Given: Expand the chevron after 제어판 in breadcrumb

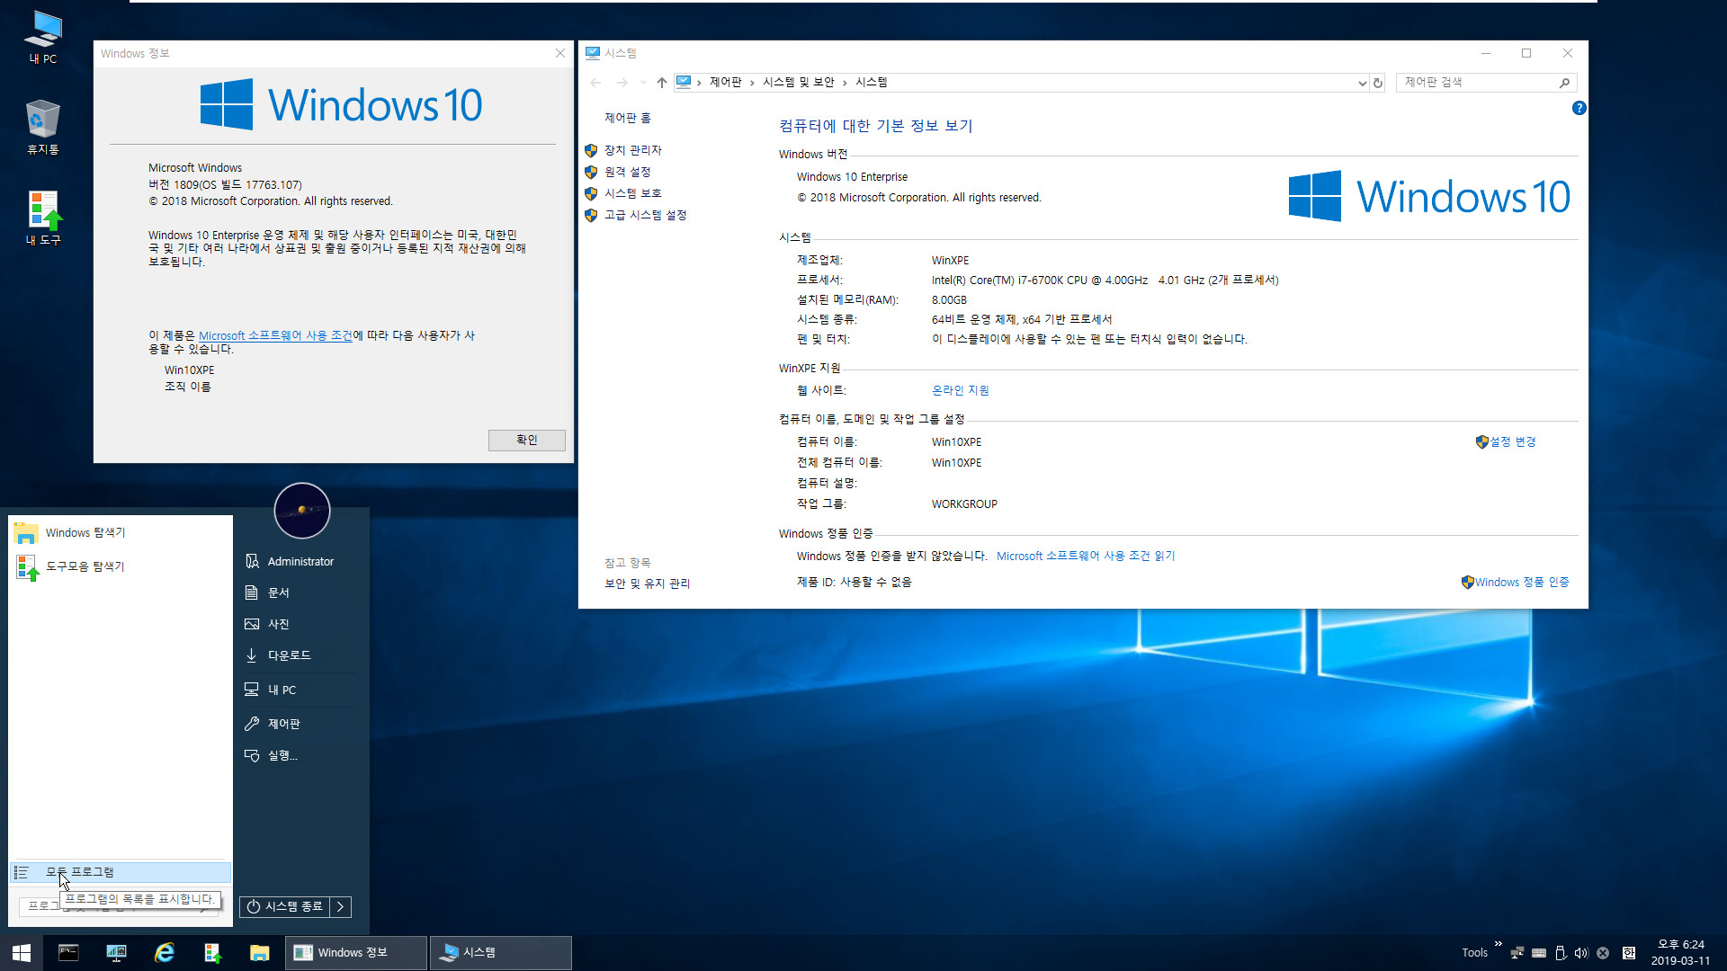Looking at the screenshot, I should pyautogui.click(x=752, y=83).
